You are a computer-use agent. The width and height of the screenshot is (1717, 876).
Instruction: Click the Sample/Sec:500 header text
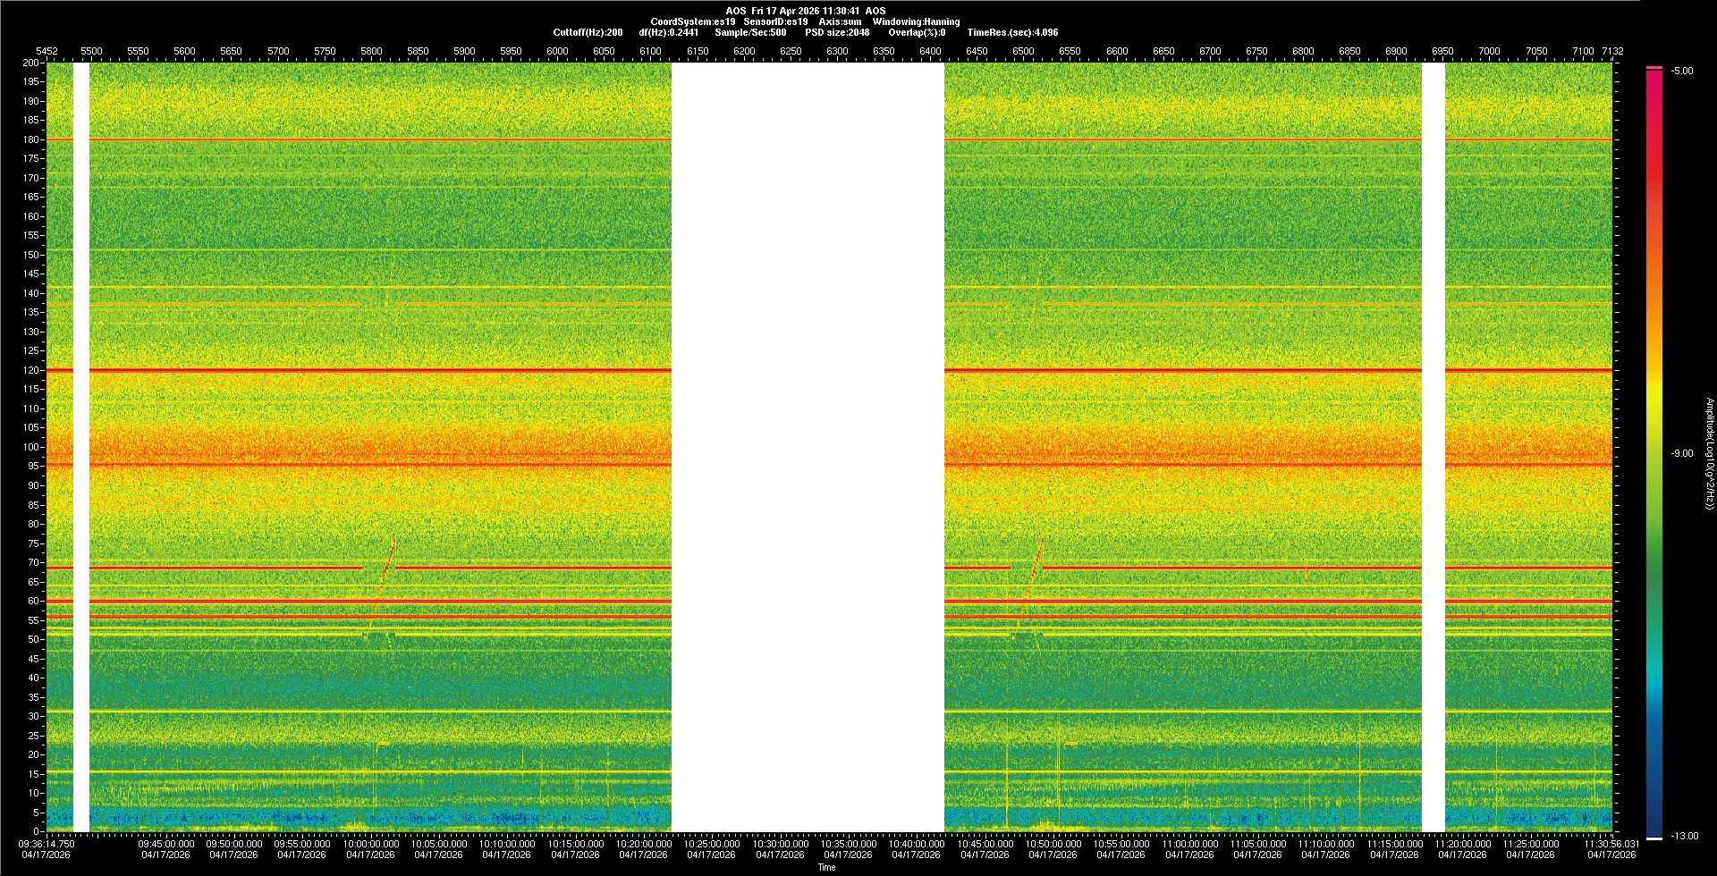(750, 32)
